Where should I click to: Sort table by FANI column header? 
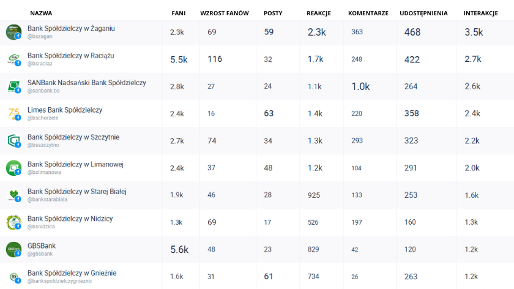point(178,13)
